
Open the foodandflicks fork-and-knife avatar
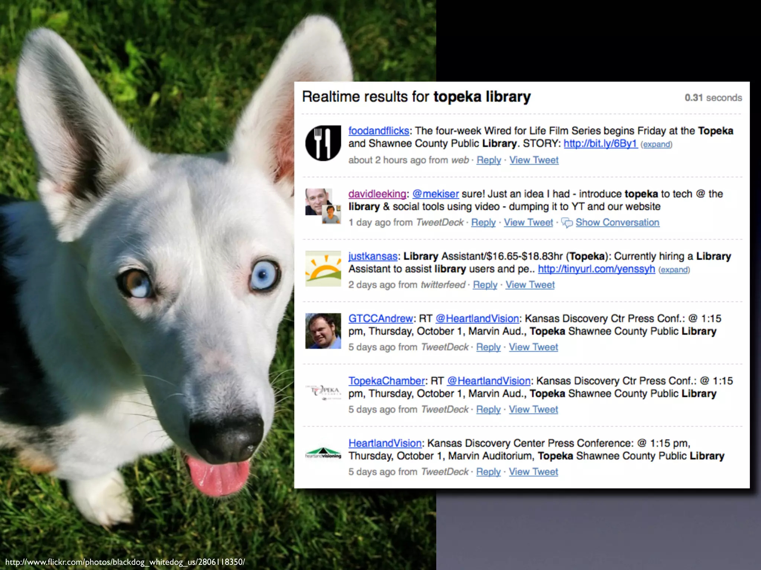coord(323,143)
